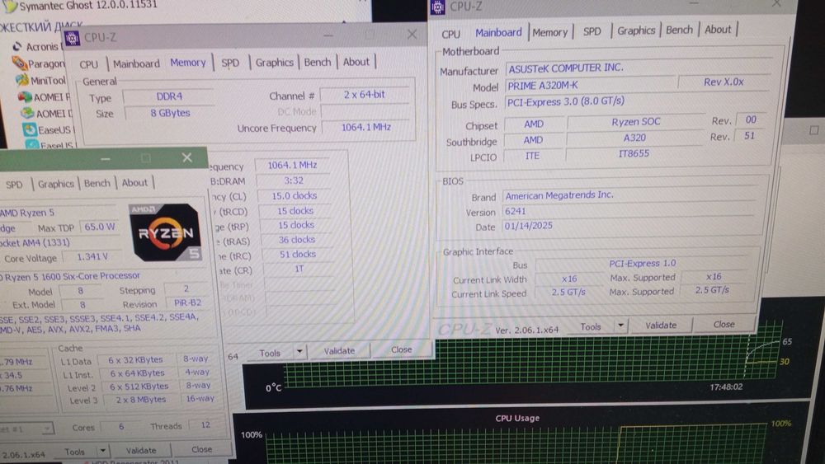
Task: Click the tRC value 51 clocks
Action: pos(298,254)
